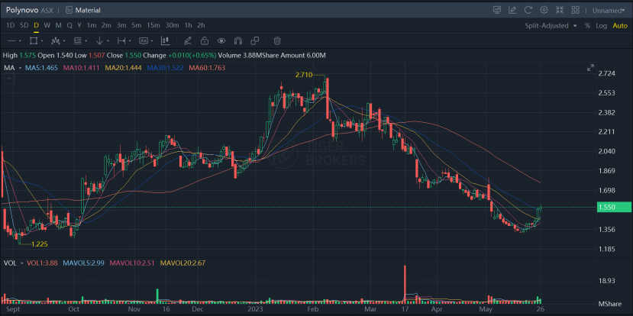Open the chart monitor icon in header
633x316 pixels.
click(497, 10)
